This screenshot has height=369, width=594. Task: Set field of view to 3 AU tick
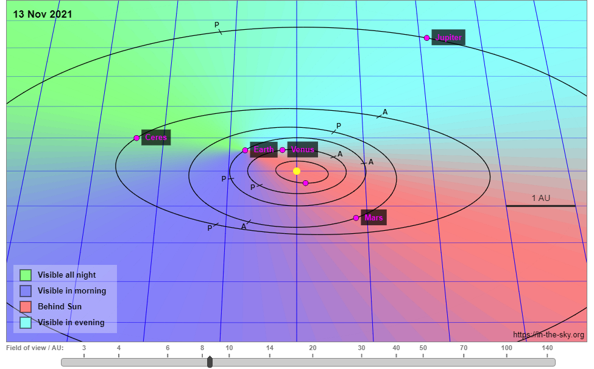pos(84,351)
